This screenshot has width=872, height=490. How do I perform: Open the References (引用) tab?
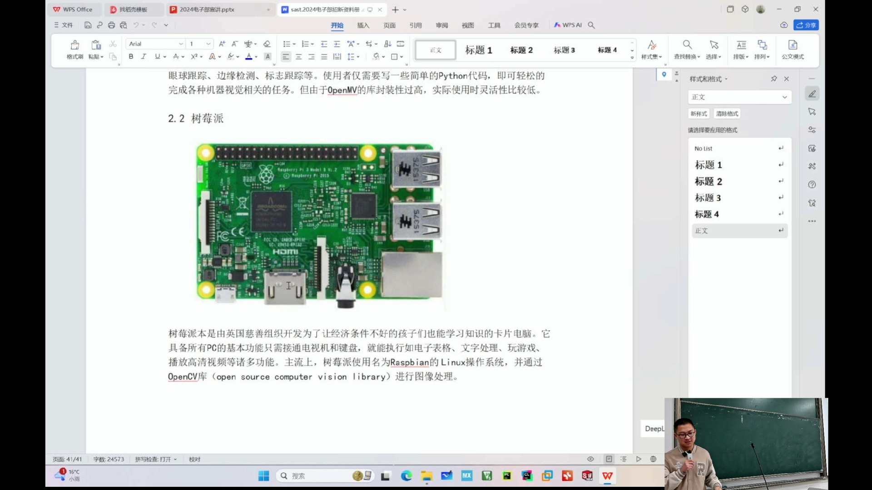coord(416,25)
